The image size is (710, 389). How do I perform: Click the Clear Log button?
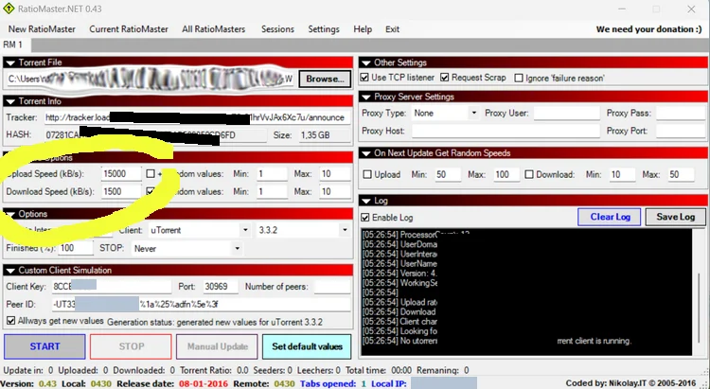click(609, 217)
